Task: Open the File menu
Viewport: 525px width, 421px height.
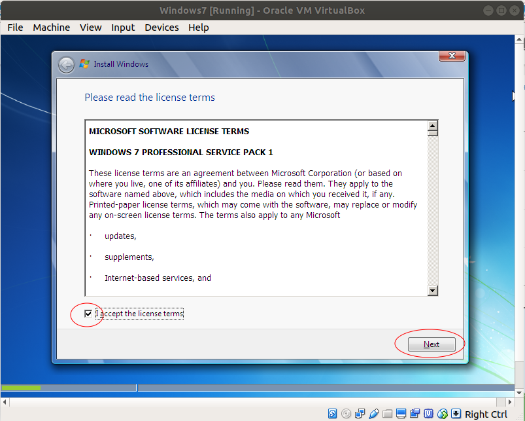Action: (x=15, y=27)
